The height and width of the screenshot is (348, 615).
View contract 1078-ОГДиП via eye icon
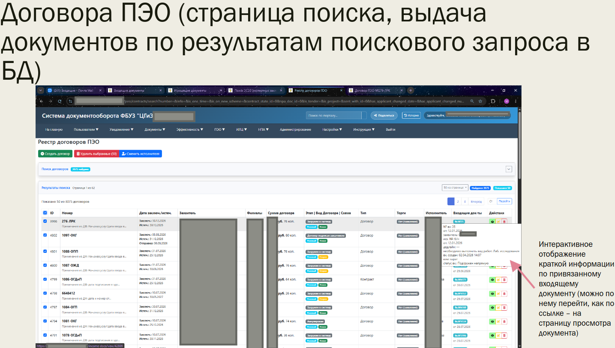pos(492,335)
